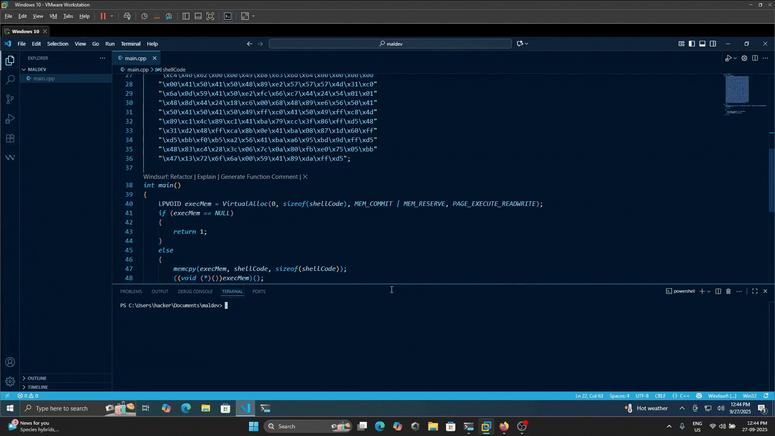This screenshot has height=436, width=775.
Task: Expand the OUTLINE section
Action: tap(37, 378)
